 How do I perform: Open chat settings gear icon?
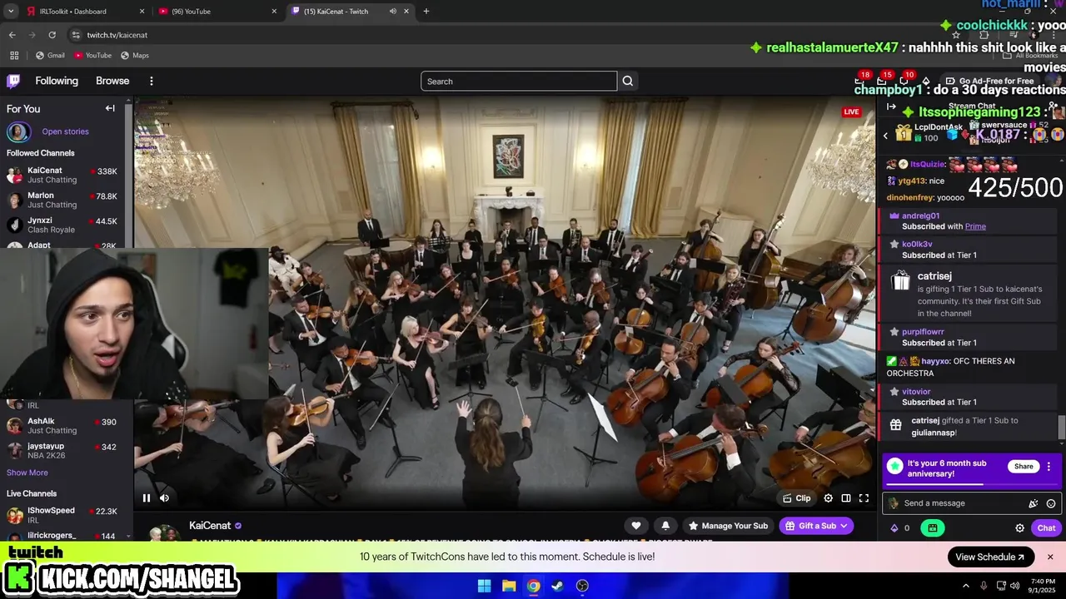tap(1019, 528)
